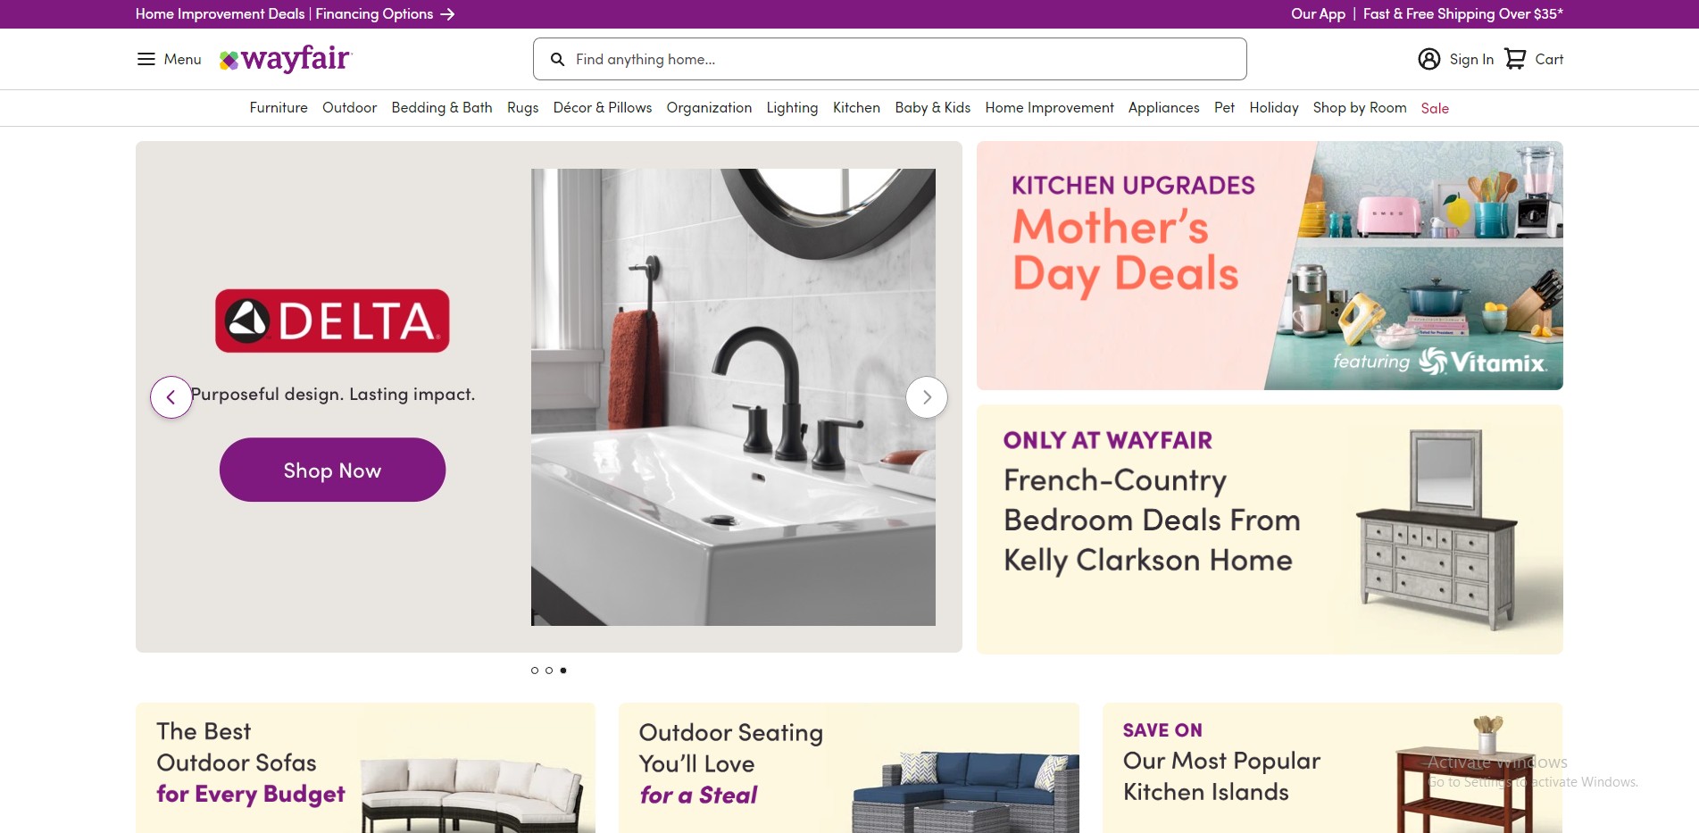The image size is (1699, 833).
Task: Click the search magnifier icon
Action: coord(557,59)
